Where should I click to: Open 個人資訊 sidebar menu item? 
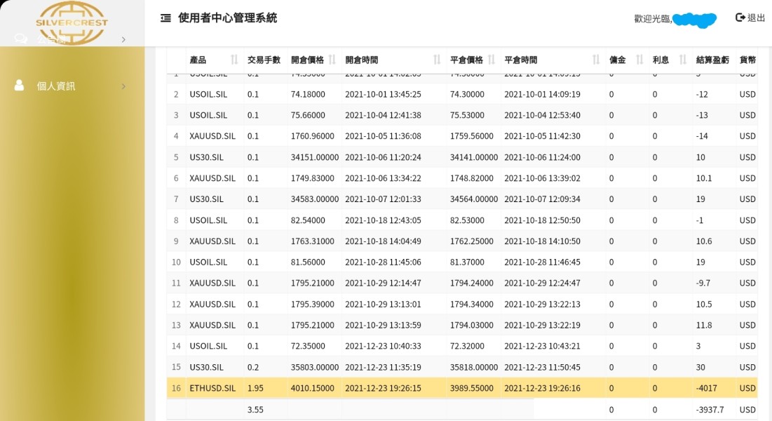[x=72, y=86]
